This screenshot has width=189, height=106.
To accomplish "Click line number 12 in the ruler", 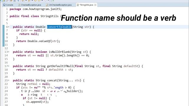I will (6, 48).
